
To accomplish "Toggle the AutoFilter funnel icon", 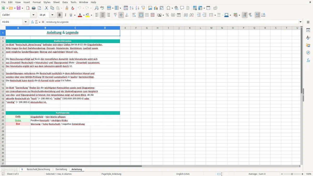I will click(143, 8).
